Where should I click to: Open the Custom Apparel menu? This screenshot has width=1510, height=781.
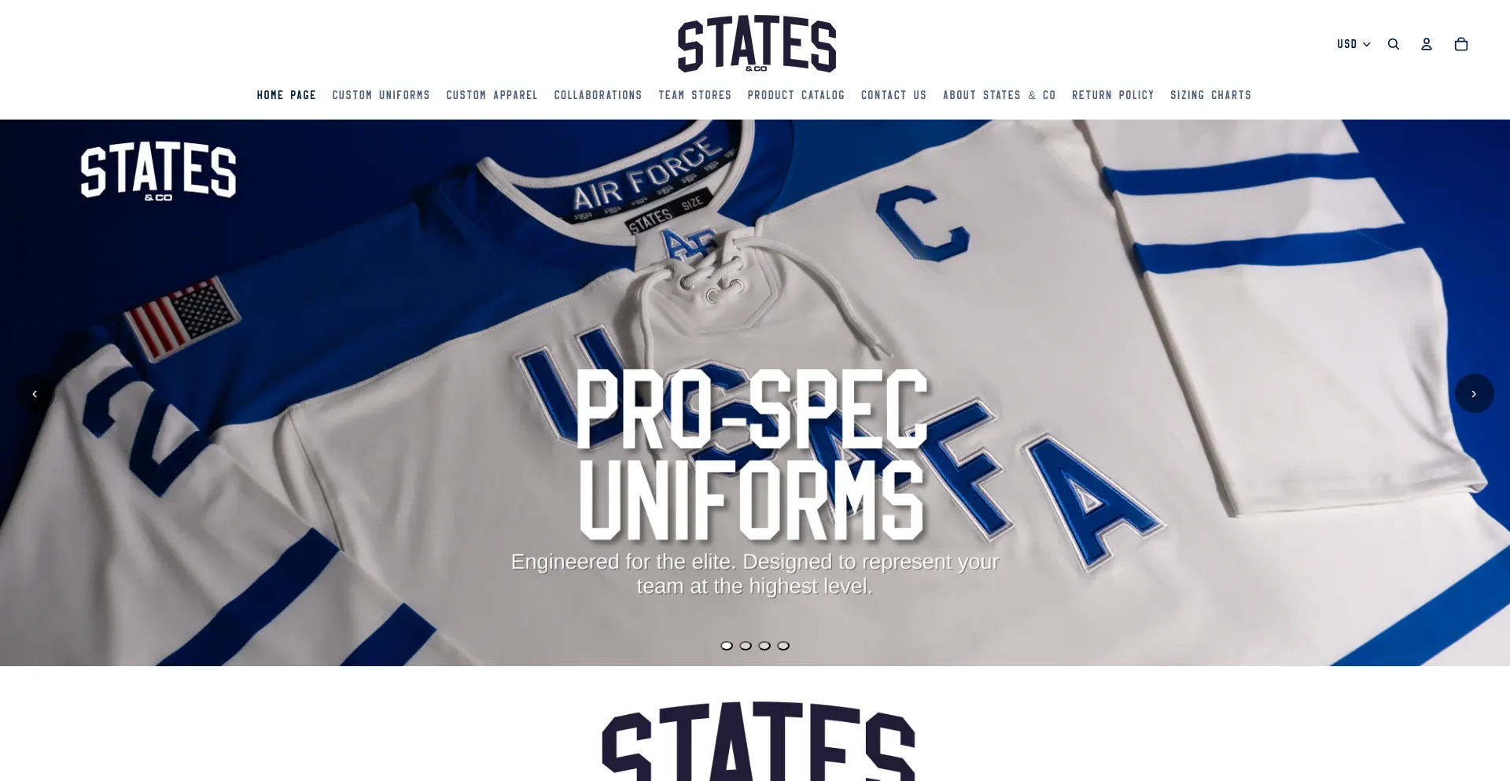pyautogui.click(x=492, y=95)
